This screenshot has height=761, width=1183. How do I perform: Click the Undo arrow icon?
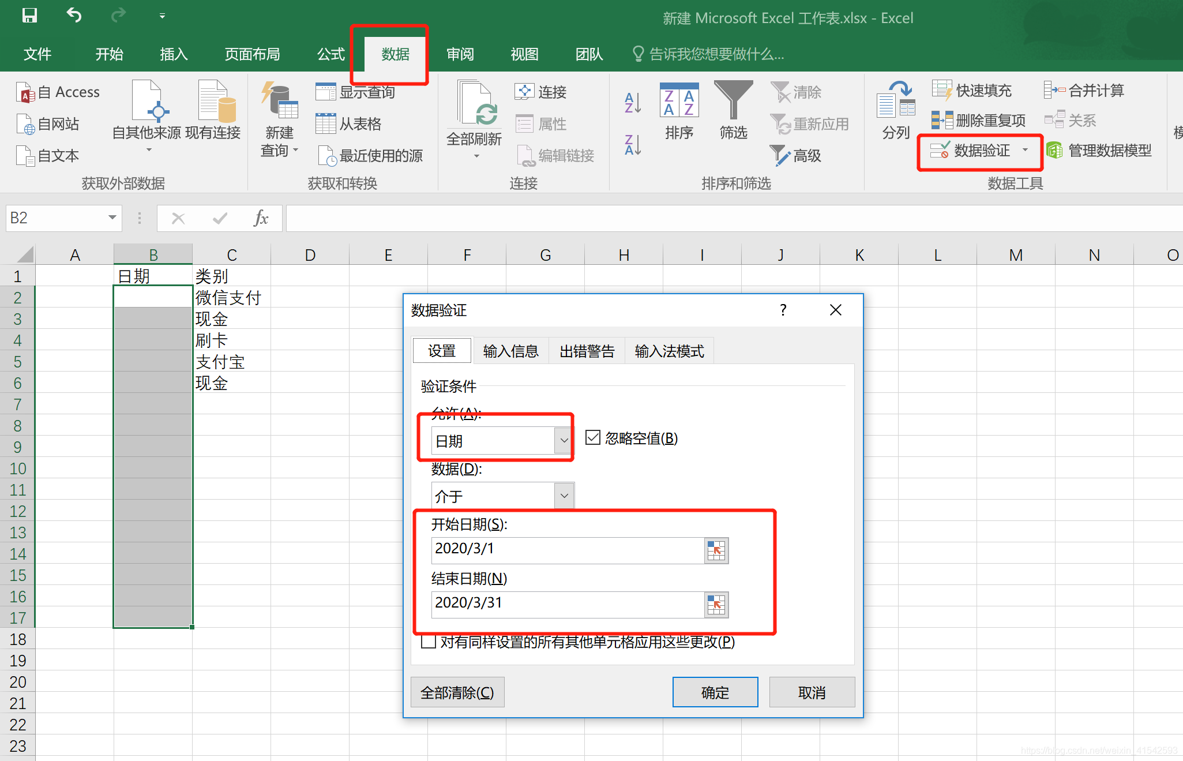click(x=74, y=16)
